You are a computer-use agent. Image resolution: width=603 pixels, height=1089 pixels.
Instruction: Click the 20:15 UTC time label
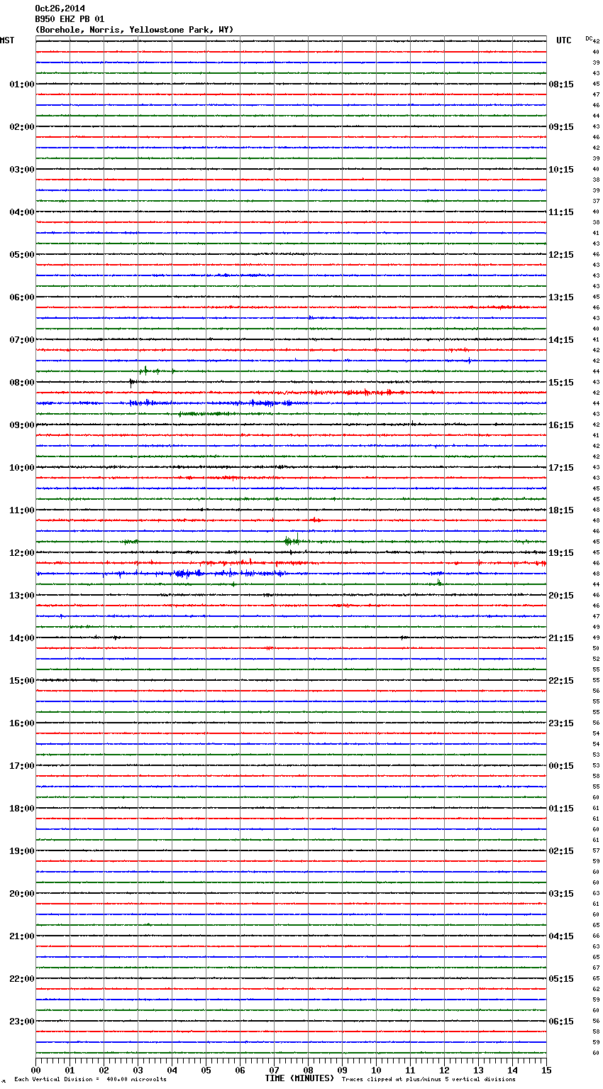pyautogui.click(x=561, y=596)
